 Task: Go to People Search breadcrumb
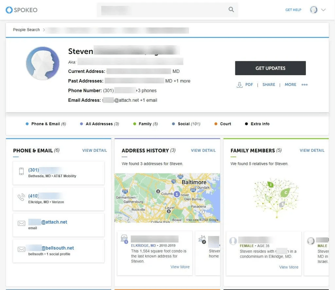tap(26, 30)
